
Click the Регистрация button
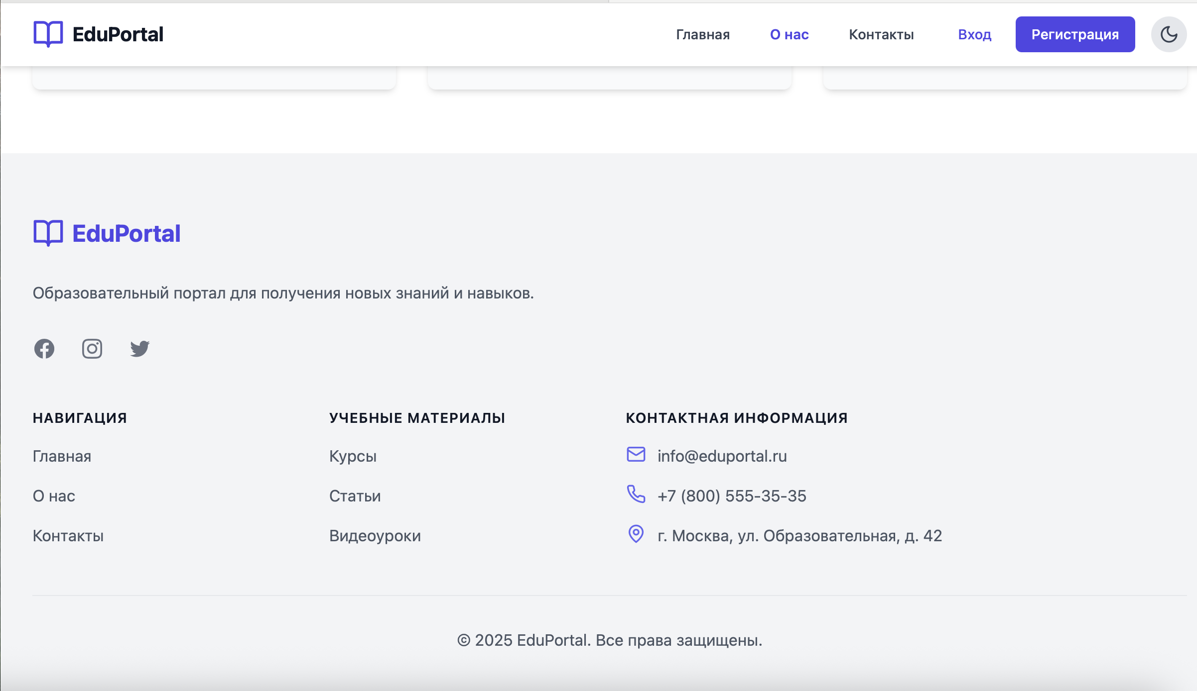tap(1074, 34)
